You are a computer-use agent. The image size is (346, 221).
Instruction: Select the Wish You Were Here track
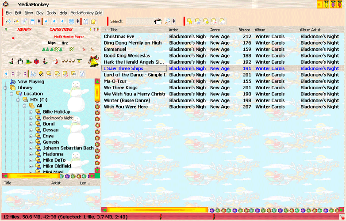coord(223,107)
